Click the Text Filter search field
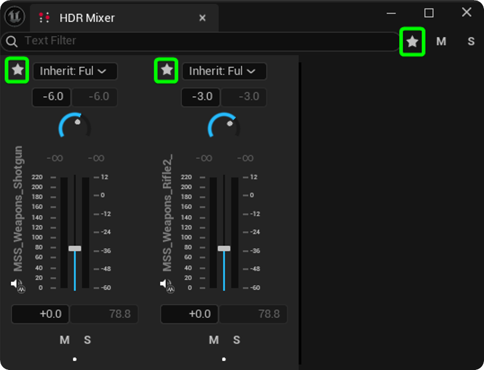Image resolution: width=484 pixels, height=370 pixels. [201, 41]
